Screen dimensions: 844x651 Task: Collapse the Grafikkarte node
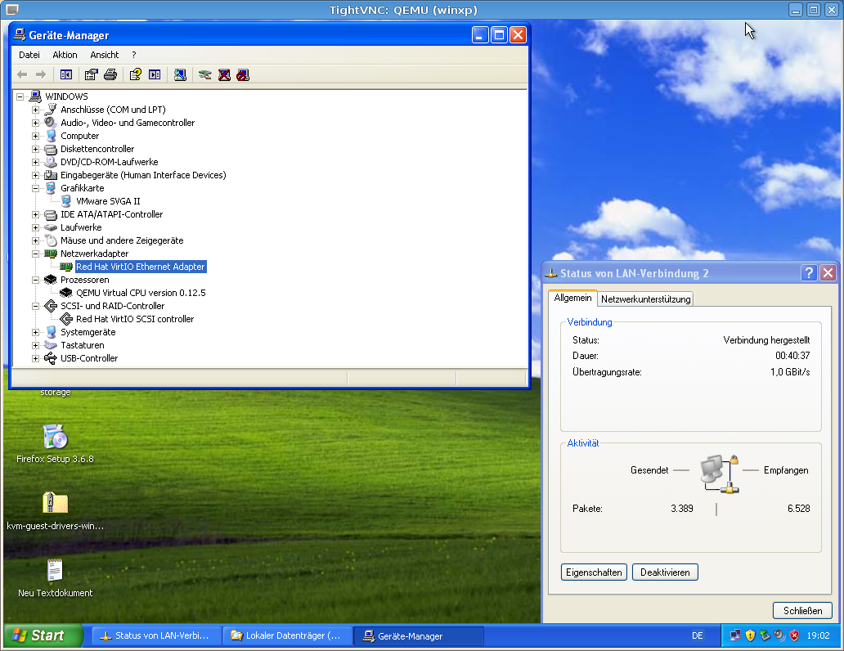tap(35, 188)
